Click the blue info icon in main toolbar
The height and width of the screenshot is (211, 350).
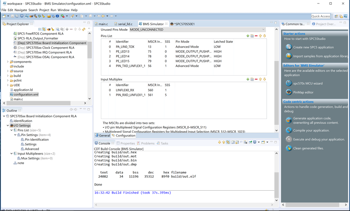tap(57, 16)
